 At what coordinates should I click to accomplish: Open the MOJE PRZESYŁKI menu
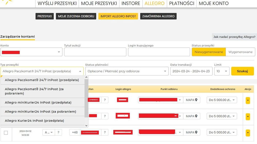click(x=99, y=3)
